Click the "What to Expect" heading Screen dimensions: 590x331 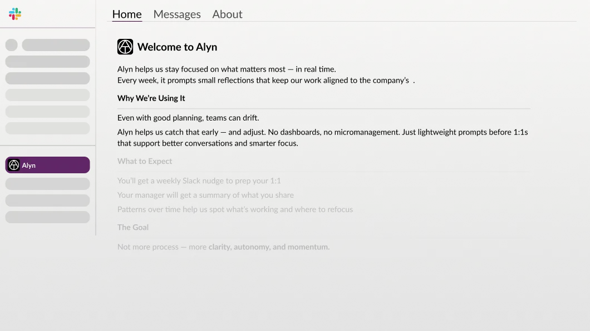pos(145,161)
